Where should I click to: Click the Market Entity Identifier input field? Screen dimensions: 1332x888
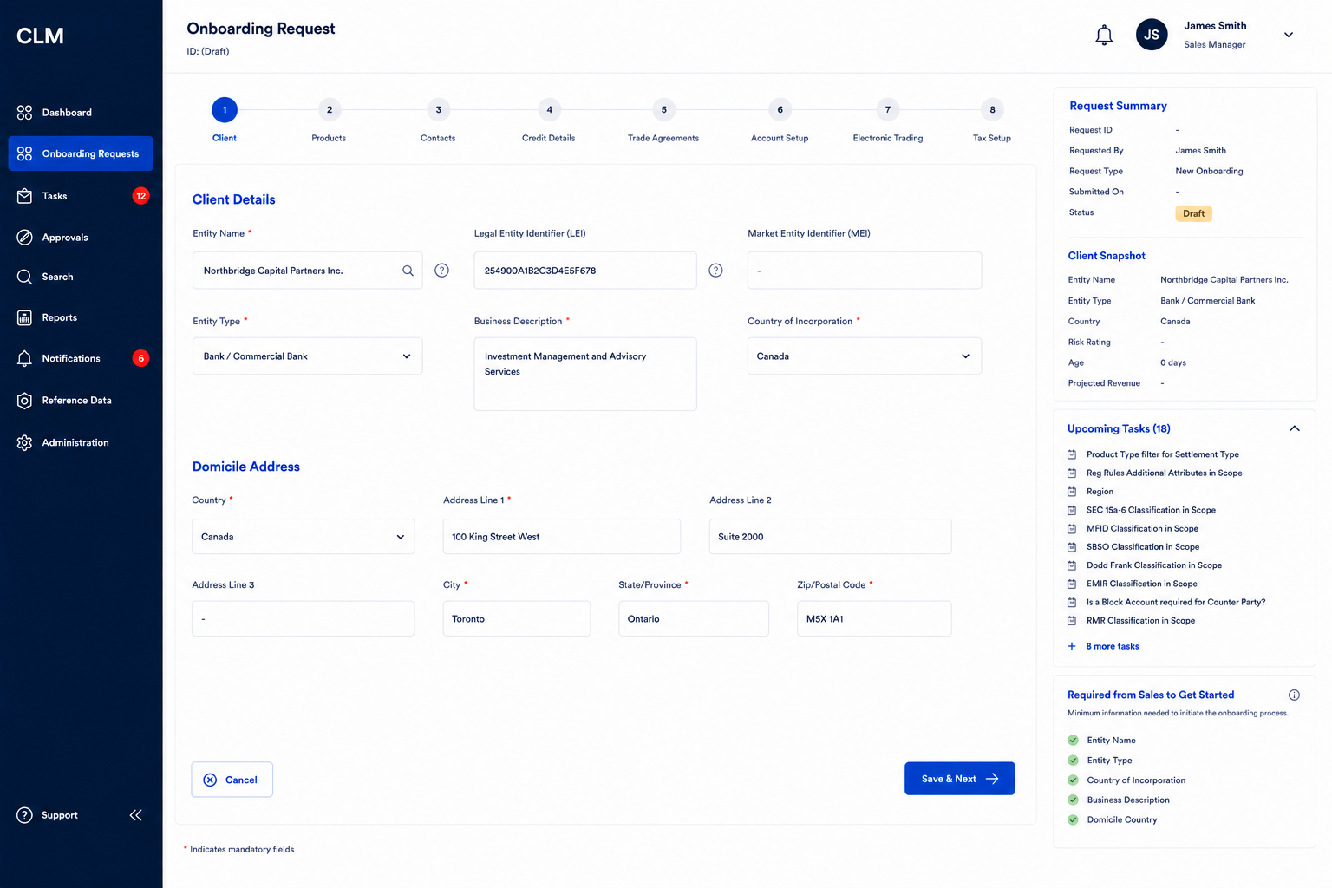(x=865, y=271)
